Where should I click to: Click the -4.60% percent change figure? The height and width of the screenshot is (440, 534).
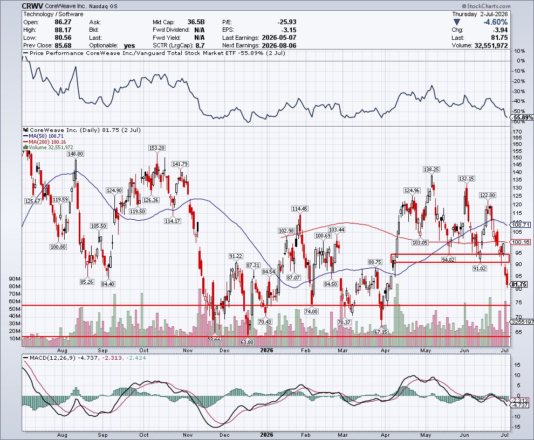click(496, 22)
